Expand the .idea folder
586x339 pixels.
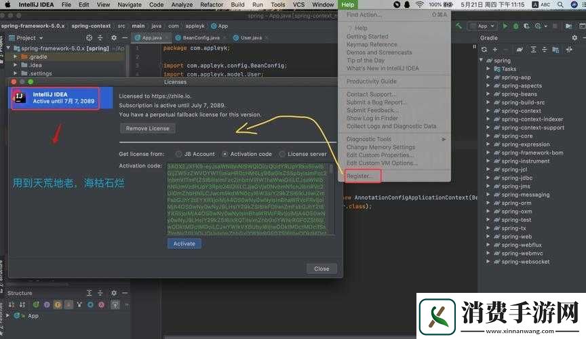tap(16, 65)
